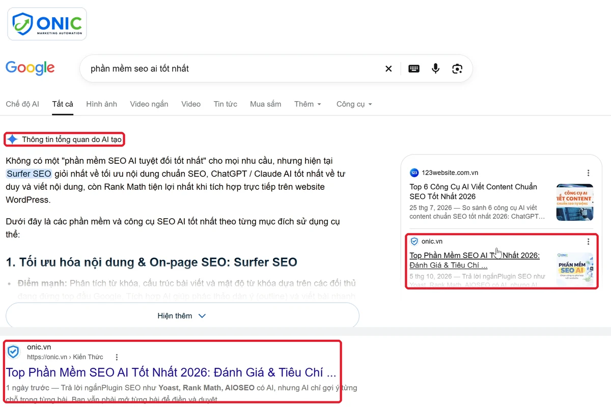Open the on-screen keyboard input tool

pos(414,69)
